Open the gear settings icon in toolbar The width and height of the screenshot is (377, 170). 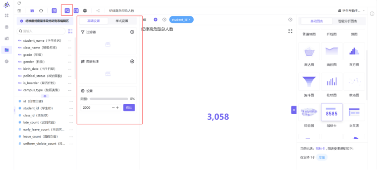(x=85, y=10)
